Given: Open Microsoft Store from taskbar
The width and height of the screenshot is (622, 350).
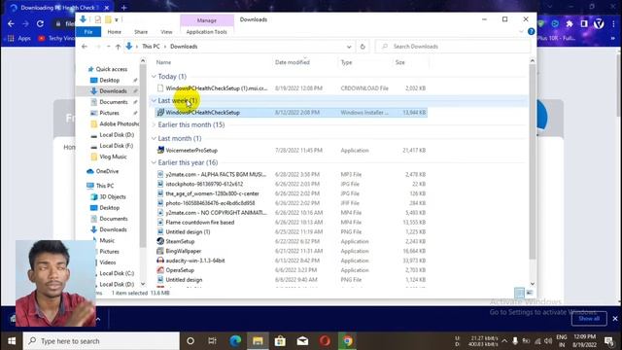Looking at the screenshot, I should tap(280, 341).
